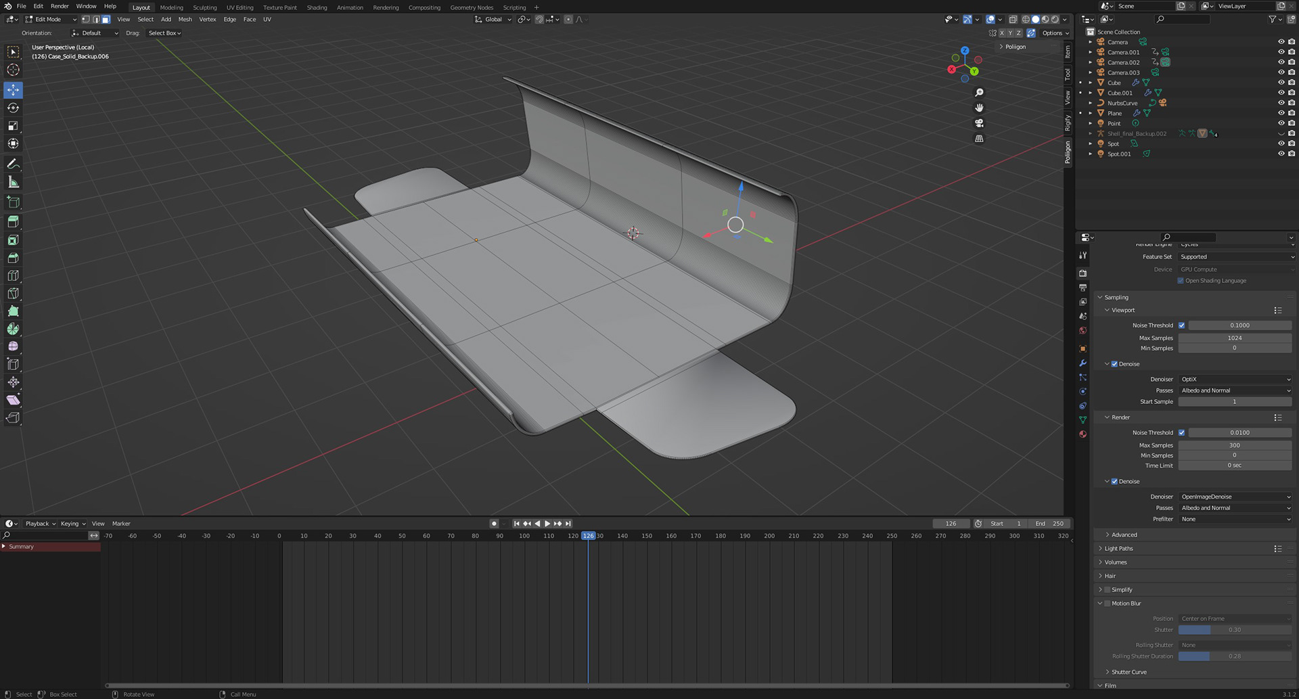
Task: Click the viewport zoom magnifier icon
Action: coord(979,93)
